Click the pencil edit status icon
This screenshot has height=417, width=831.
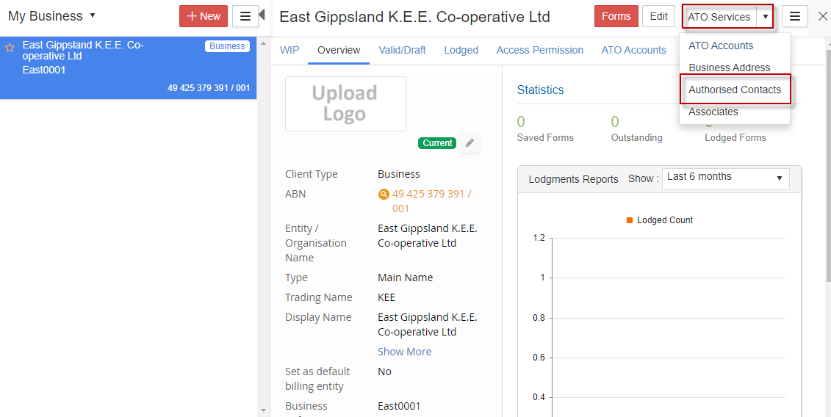pyautogui.click(x=470, y=143)
